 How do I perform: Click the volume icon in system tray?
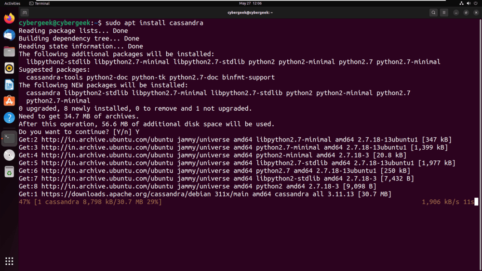coord(469,3)
